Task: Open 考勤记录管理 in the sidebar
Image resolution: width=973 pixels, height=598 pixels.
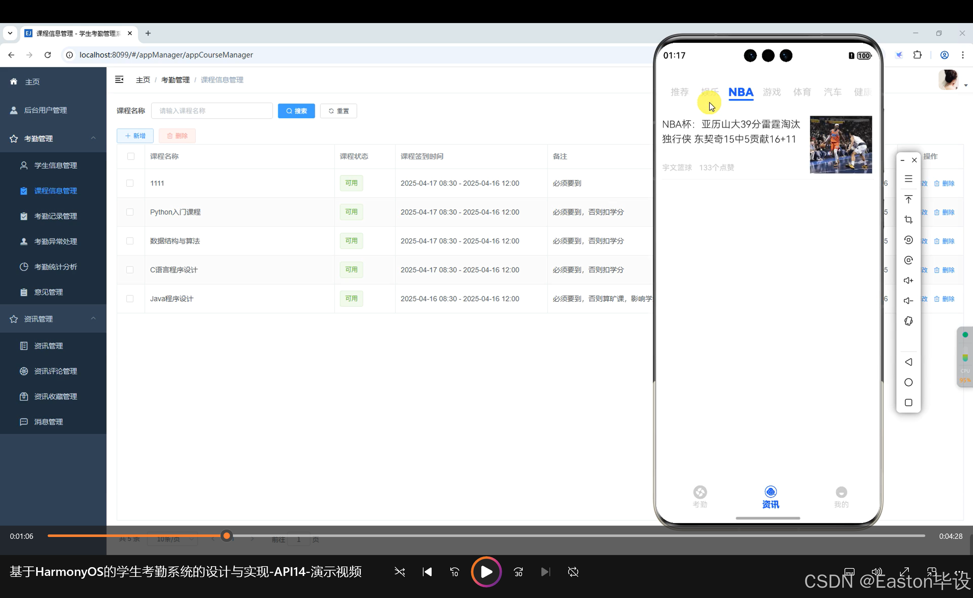Action: pyautogui.click(x=56, y=216)
